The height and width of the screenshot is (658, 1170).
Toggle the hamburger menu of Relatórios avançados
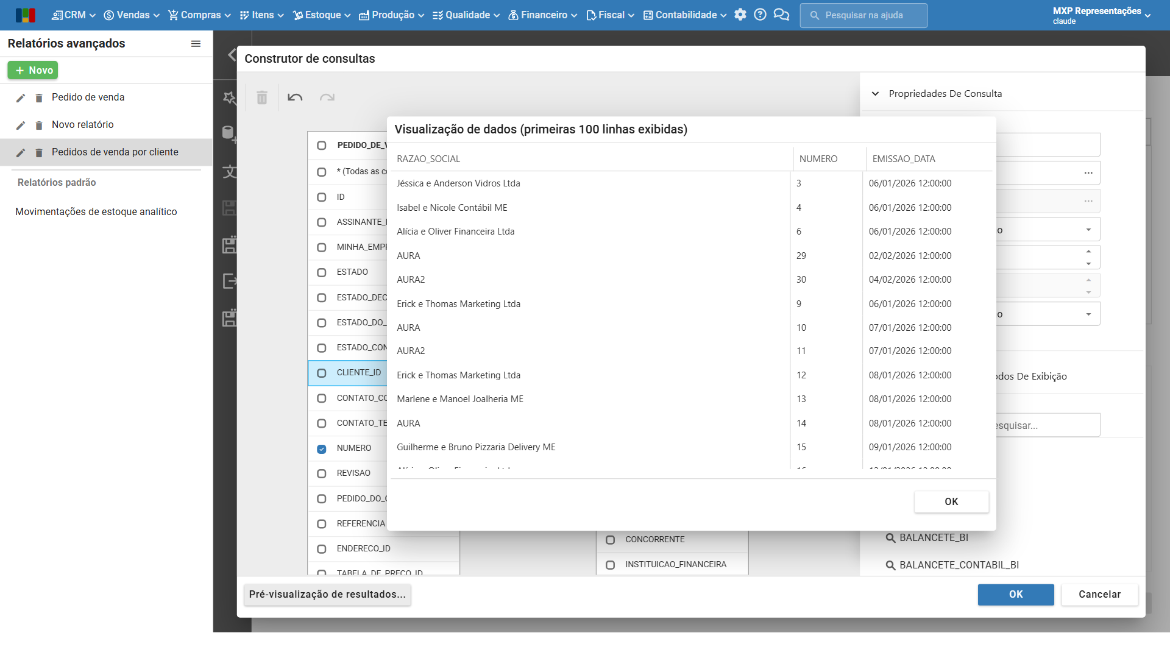pos(196,44)
